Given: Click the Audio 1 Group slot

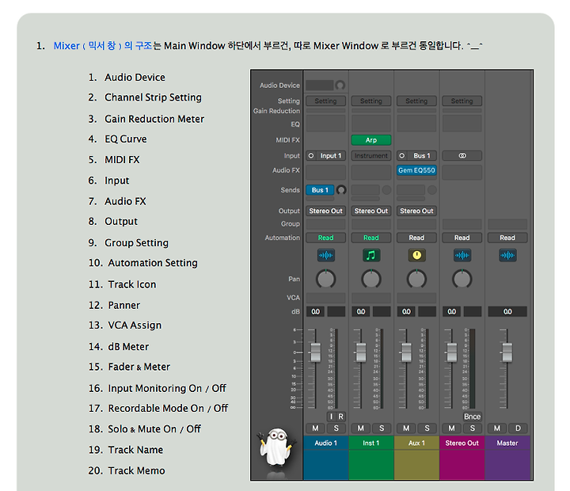Looking at the screenshot, I should tap(325, 224).
